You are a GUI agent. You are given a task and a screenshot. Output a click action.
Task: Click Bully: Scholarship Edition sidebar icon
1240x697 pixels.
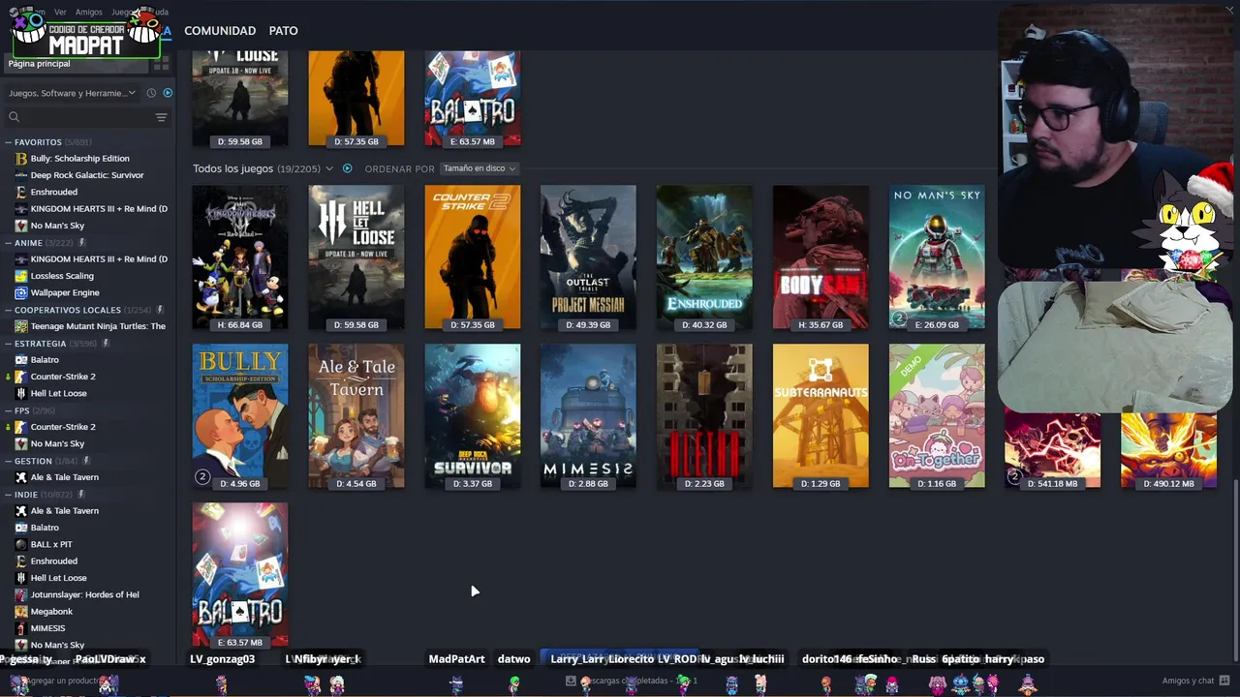pyautogui.click(x=21, y=159)
